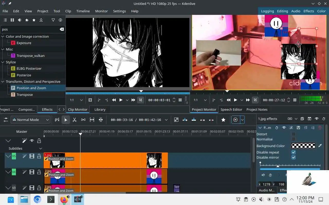Set zone out point on Clip Monitor
This screenshot has width=329, height=205.
click(x=106, y=100)
